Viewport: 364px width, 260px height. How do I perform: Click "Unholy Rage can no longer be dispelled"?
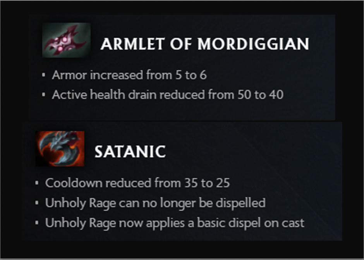tap(155, 203)
